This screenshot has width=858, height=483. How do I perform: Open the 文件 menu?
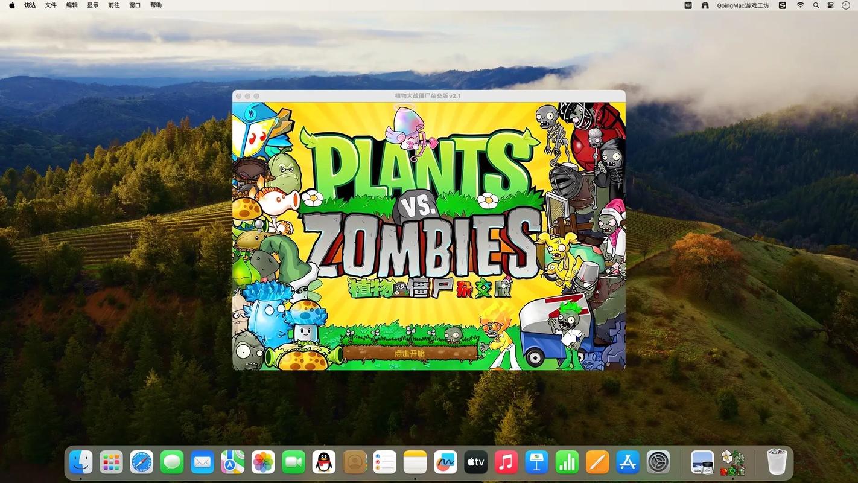(x=51, y=5)
